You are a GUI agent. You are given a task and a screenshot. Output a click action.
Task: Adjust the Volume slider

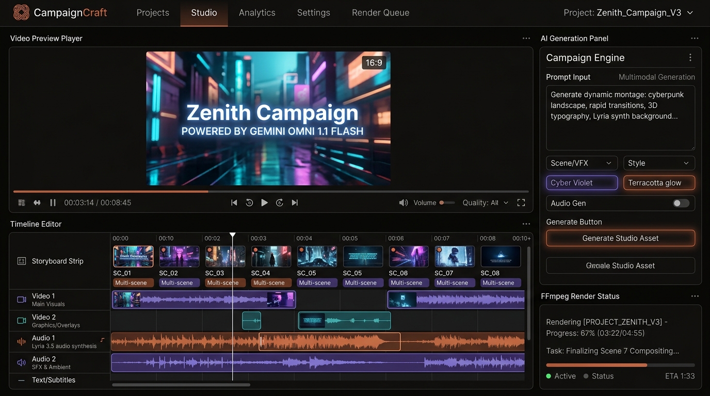point(447,203)
